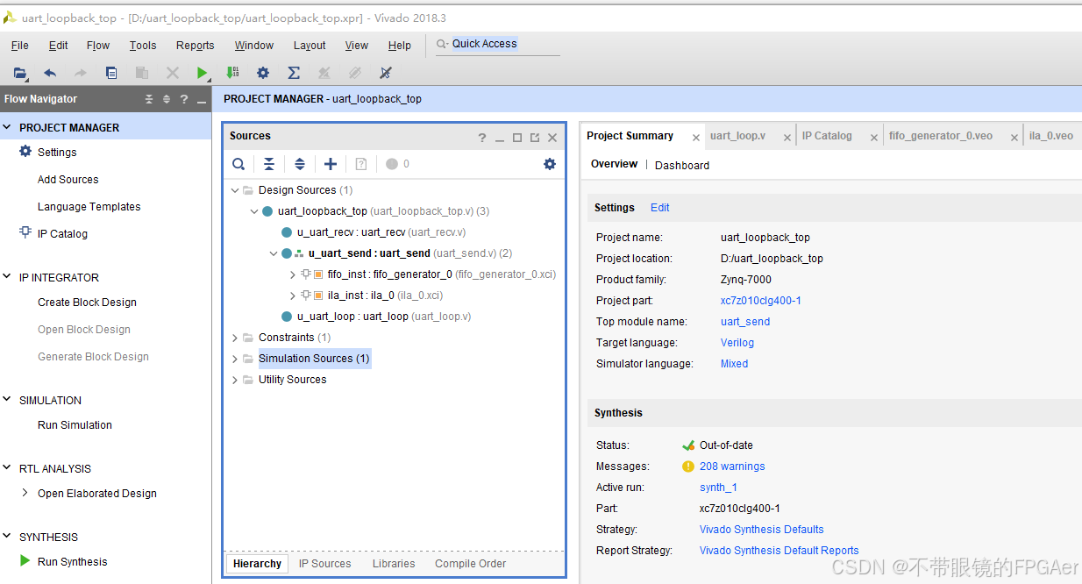Switch to uart_loop.v tab

[737, 136]
